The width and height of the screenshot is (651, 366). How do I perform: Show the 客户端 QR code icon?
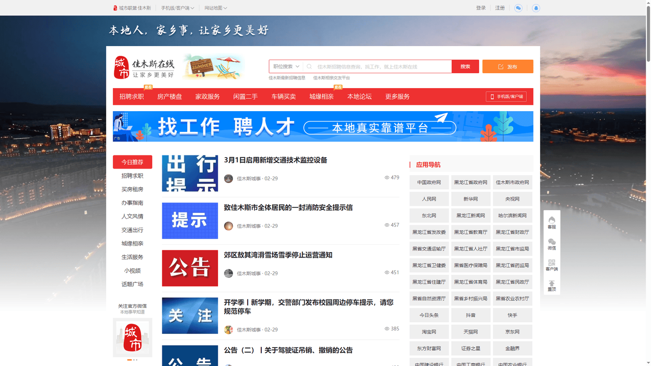552,265
